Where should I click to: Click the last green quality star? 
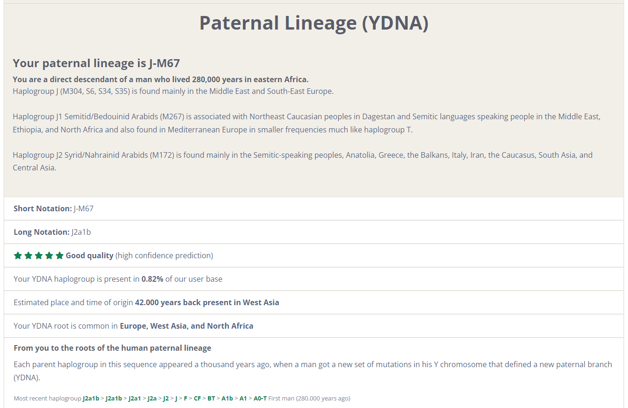click(59, 255)
